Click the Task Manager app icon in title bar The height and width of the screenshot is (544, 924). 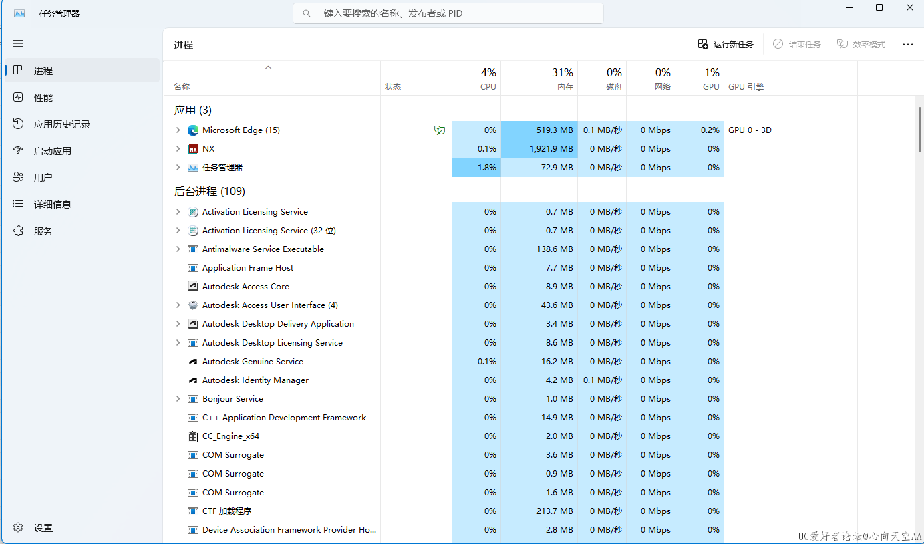click(x=19, y=13)
